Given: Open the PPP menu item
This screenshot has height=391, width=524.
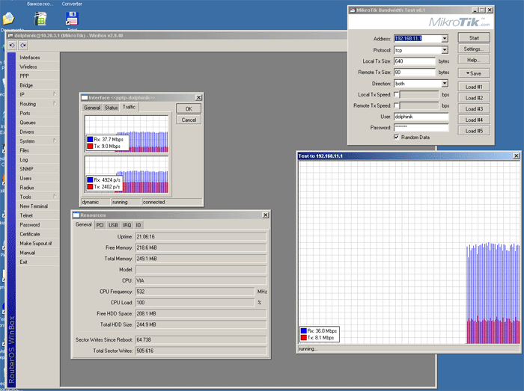Looking at the screenshot, I should click(37, 76).
